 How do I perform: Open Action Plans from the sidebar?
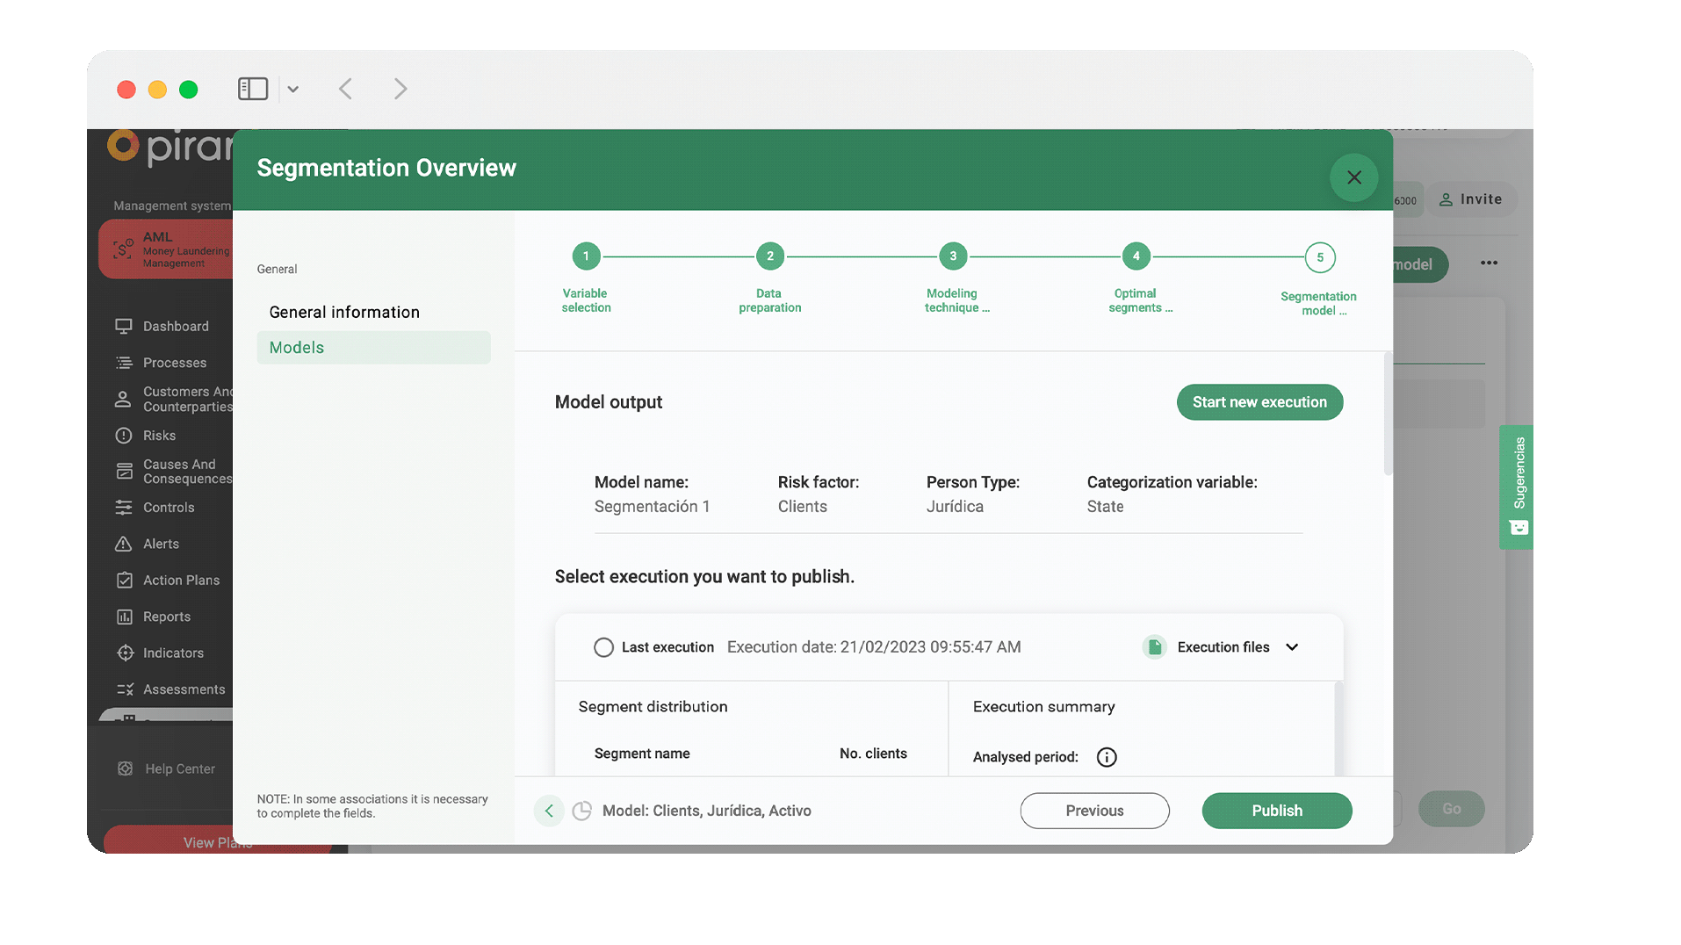tap(182, 580)
